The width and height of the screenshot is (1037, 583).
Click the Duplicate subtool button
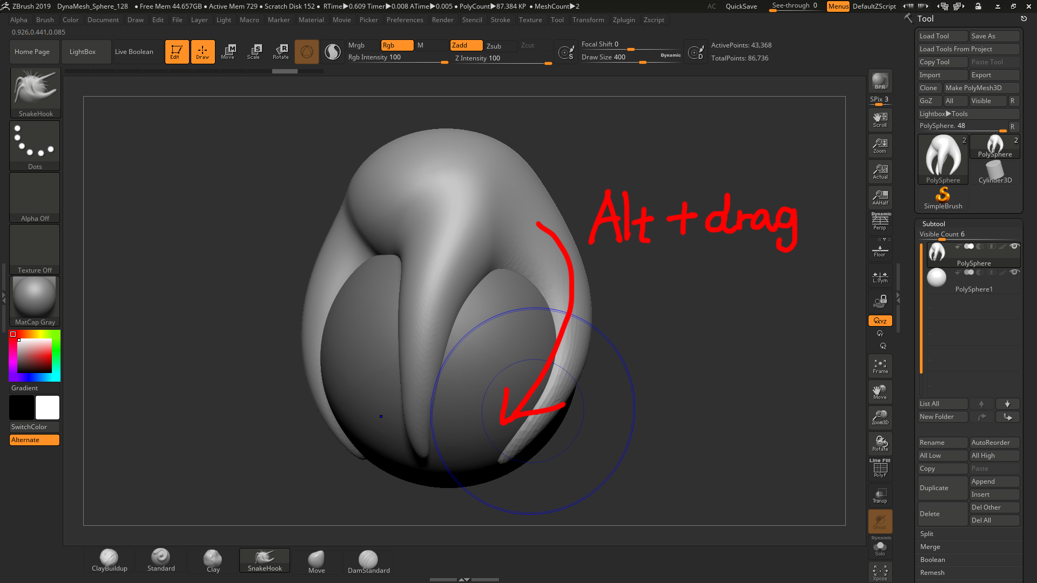click(x=942, y=488)
